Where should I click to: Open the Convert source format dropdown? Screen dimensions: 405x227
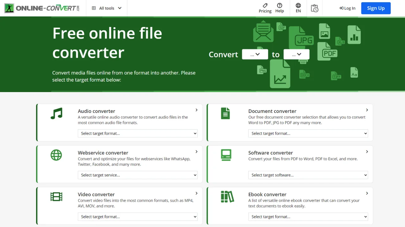[255, 54]
